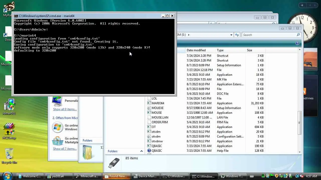The height and width of the screenshot is (180, 321).
Task: Switch to Device Manager taskbar button
Action: 145,176
